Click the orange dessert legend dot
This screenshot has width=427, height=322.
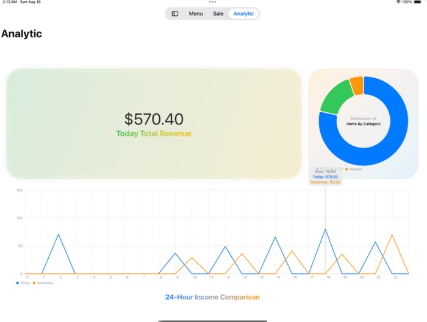(346, 170)
